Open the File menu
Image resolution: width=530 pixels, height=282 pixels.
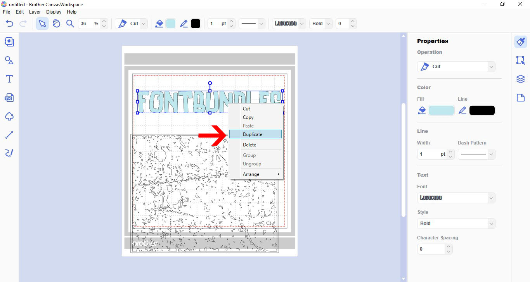click(x=6, y=12)
